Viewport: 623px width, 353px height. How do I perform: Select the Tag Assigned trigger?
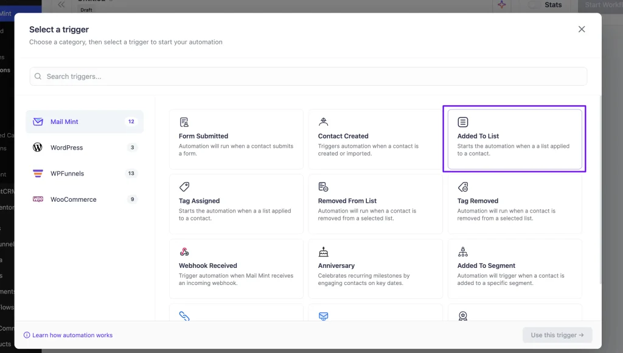point(236,204)
